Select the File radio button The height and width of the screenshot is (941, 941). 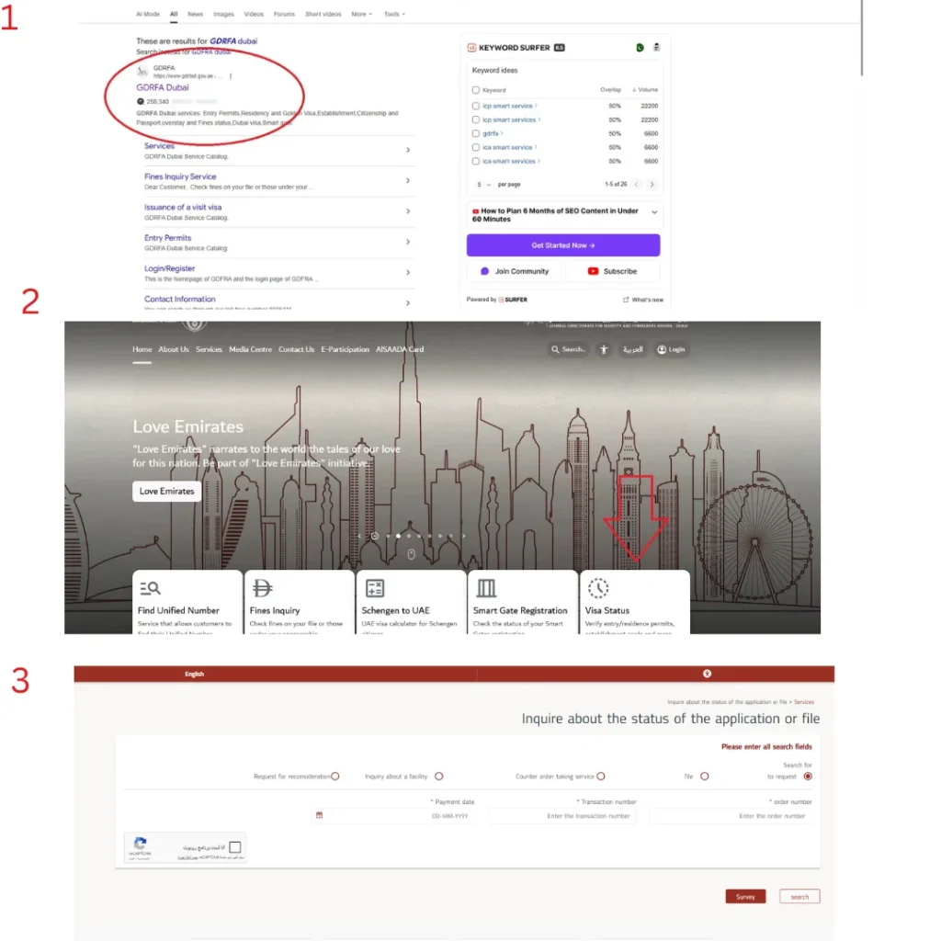coord(705,776)
